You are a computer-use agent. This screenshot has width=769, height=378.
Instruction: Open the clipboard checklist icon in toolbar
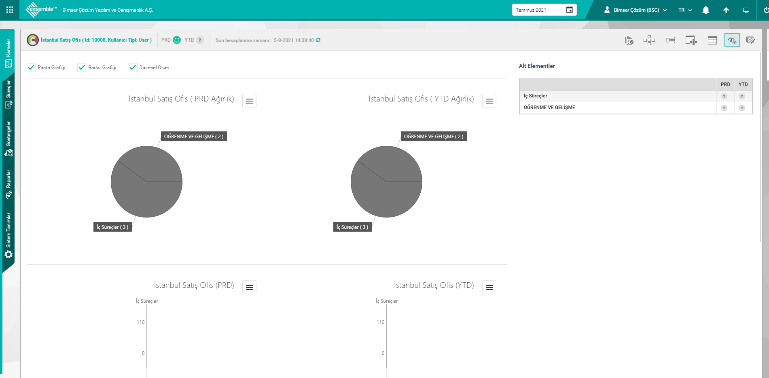pos(629,40)
